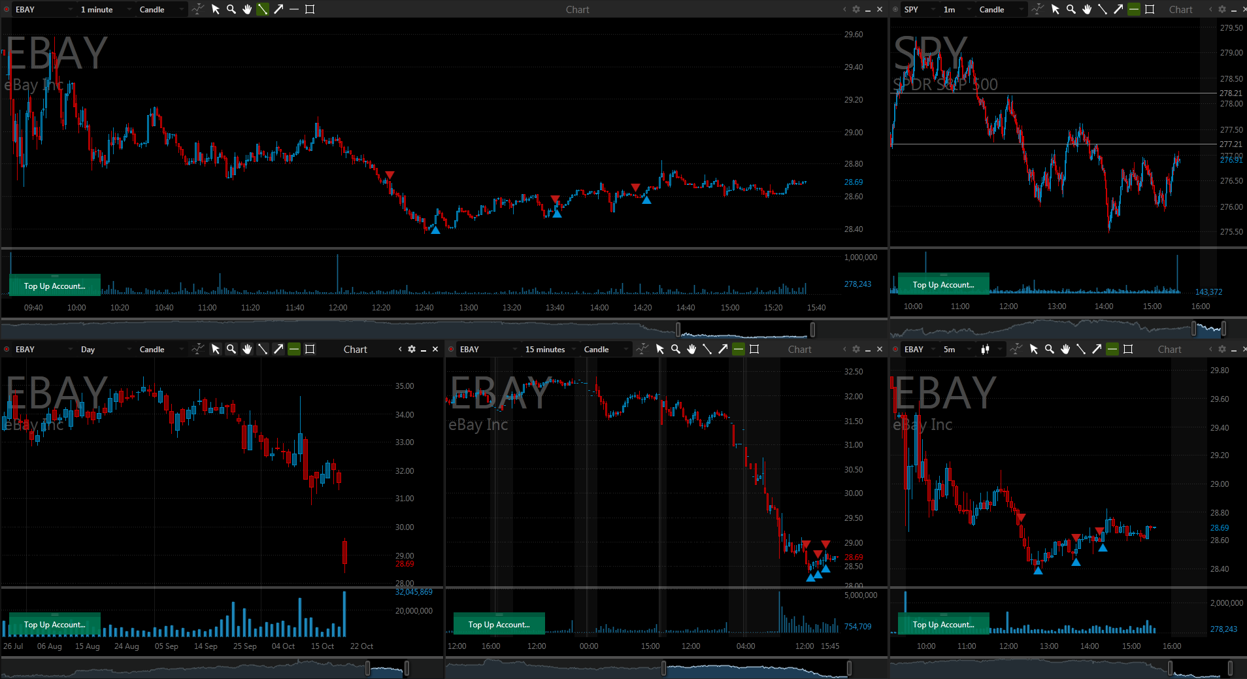Activate magnifier in EBAY Day chart
This screenshot has height=679, width=1247.
pyautogui.click(x=231, y=349)
